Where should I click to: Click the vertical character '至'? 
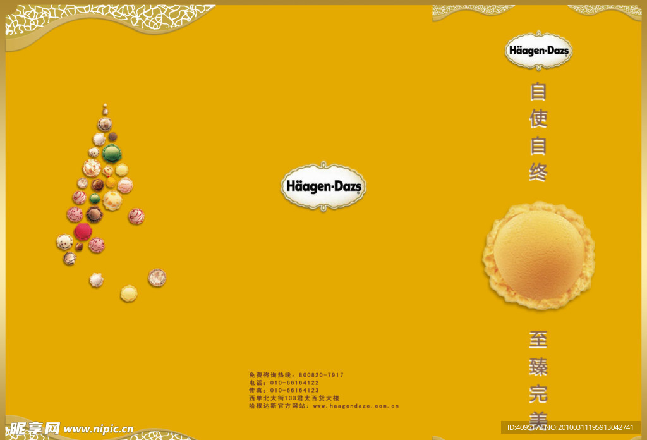538,339
